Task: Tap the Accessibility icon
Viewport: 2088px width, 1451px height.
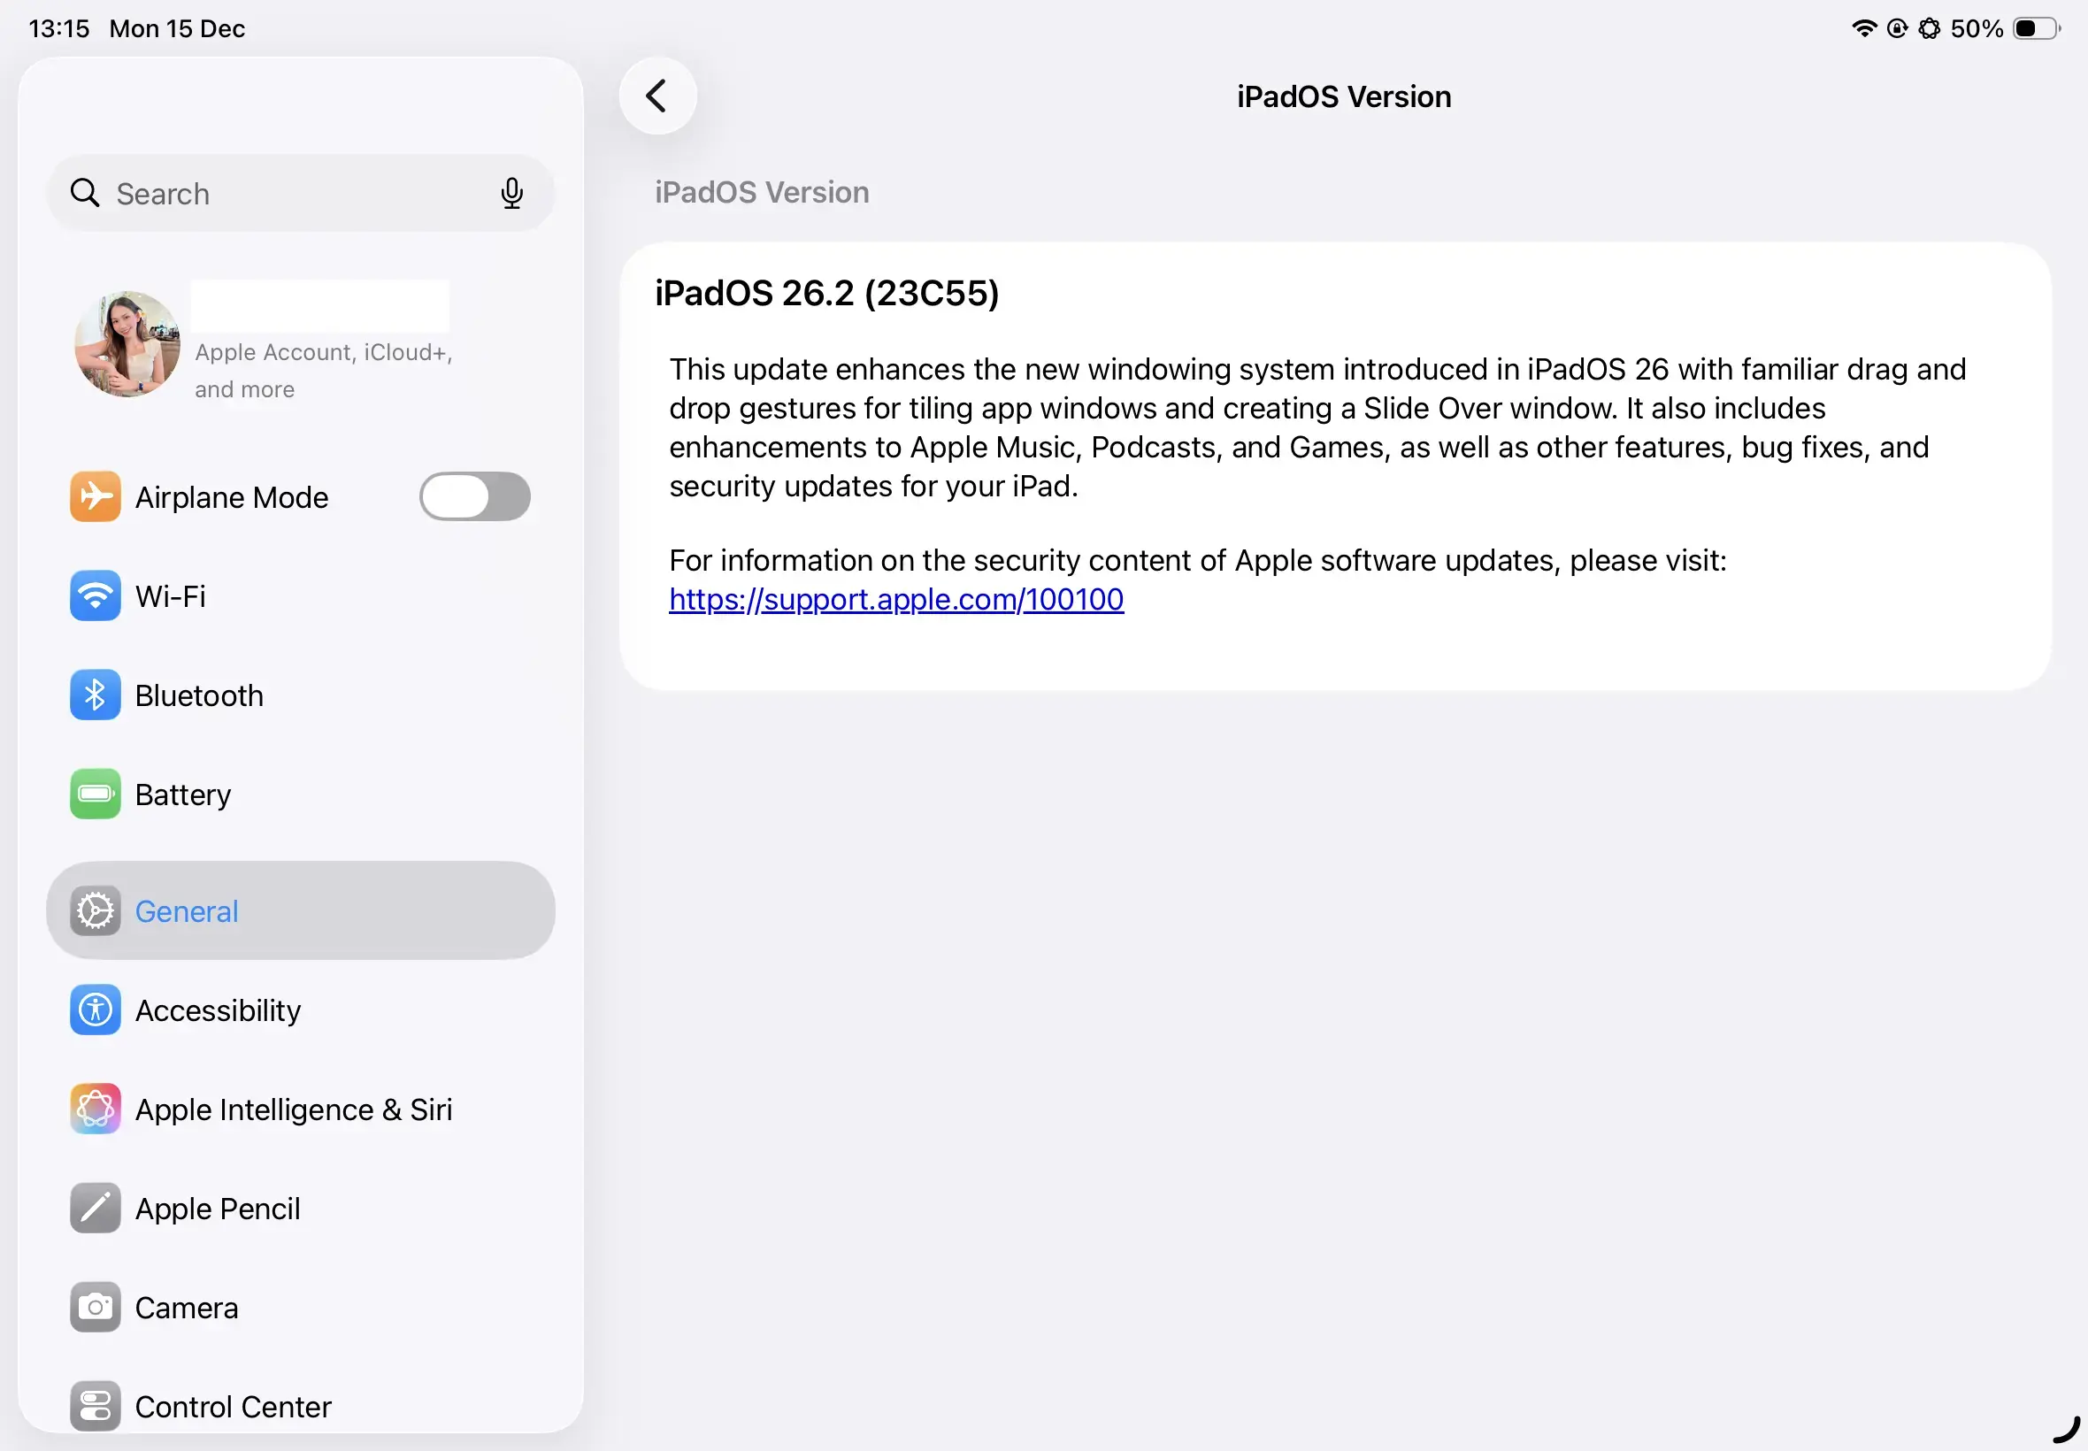Action: (96, 1010)
